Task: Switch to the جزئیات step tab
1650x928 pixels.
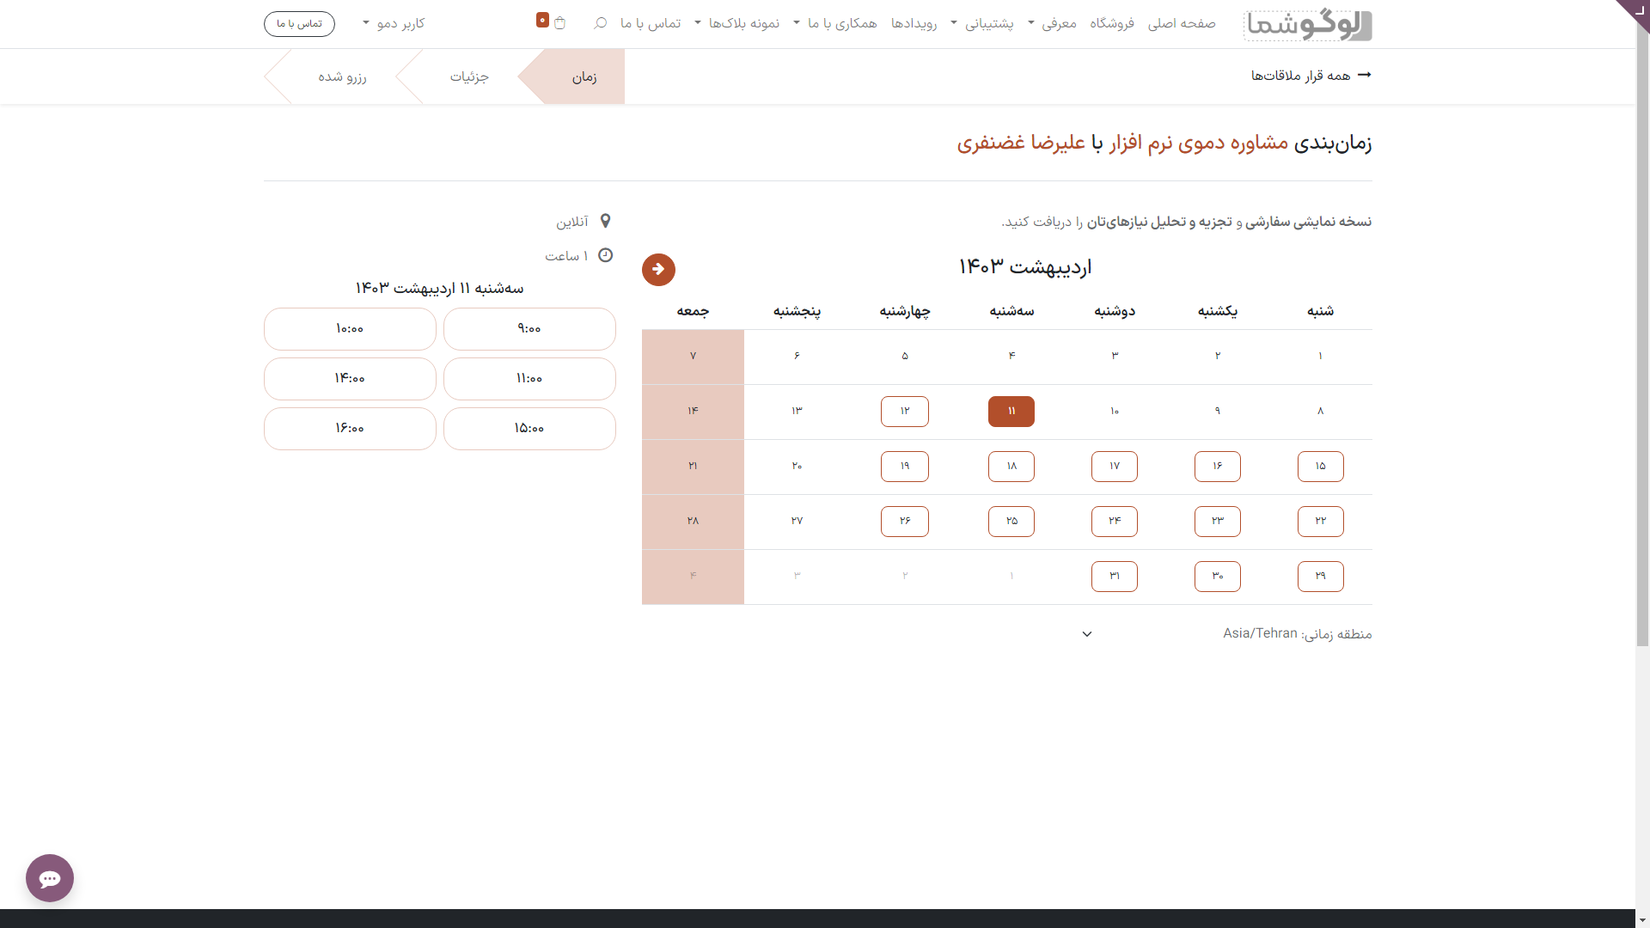Action: pyautogui.click(x=469, y=77)
